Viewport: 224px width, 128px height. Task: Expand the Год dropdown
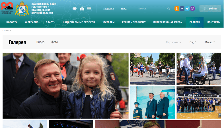tap(193, 42)
